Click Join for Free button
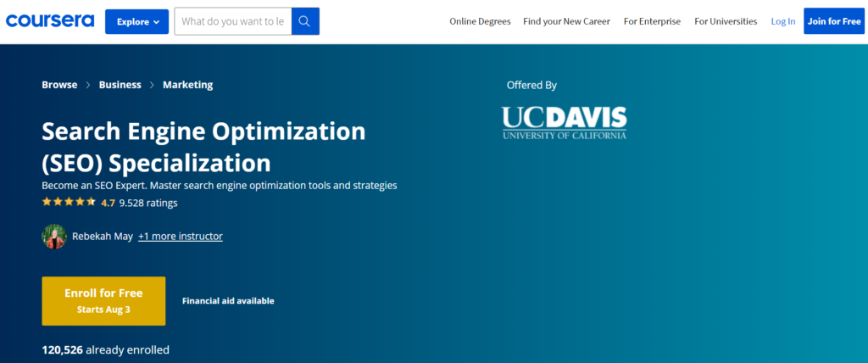 [x=834, y=21]
